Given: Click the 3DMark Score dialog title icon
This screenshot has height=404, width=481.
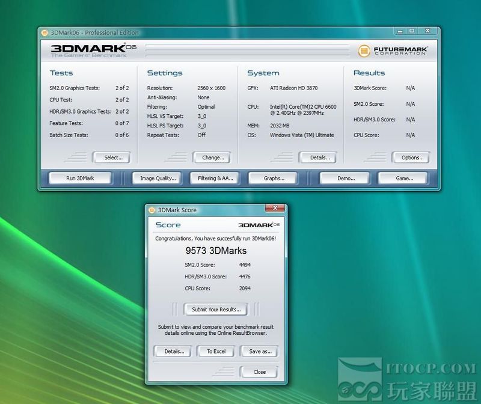Looking at the screenshot, I should [152, 210].
